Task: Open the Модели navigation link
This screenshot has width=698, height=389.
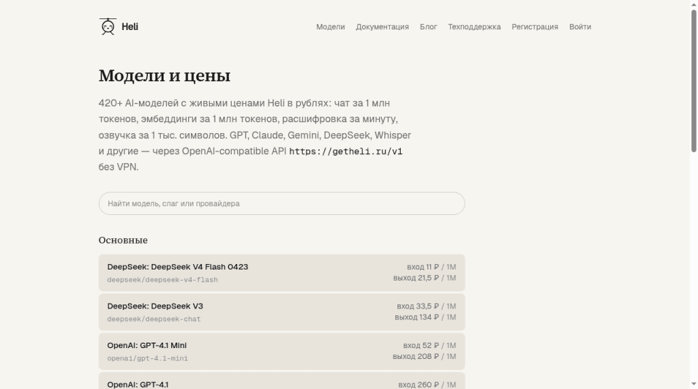Action: 331,27
